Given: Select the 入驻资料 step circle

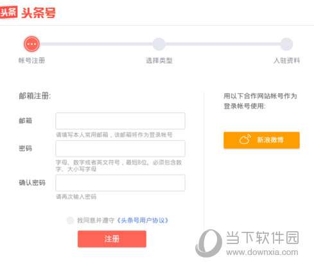Looking at the screenshot, I should pos(286,44).
